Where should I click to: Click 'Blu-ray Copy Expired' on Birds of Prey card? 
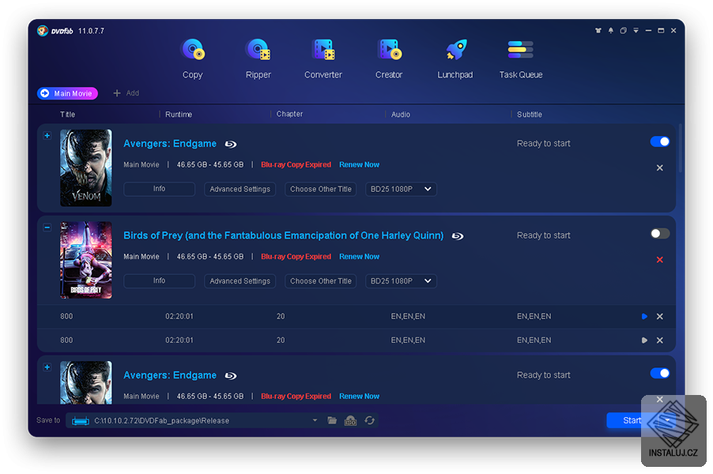tap(296, 256)
